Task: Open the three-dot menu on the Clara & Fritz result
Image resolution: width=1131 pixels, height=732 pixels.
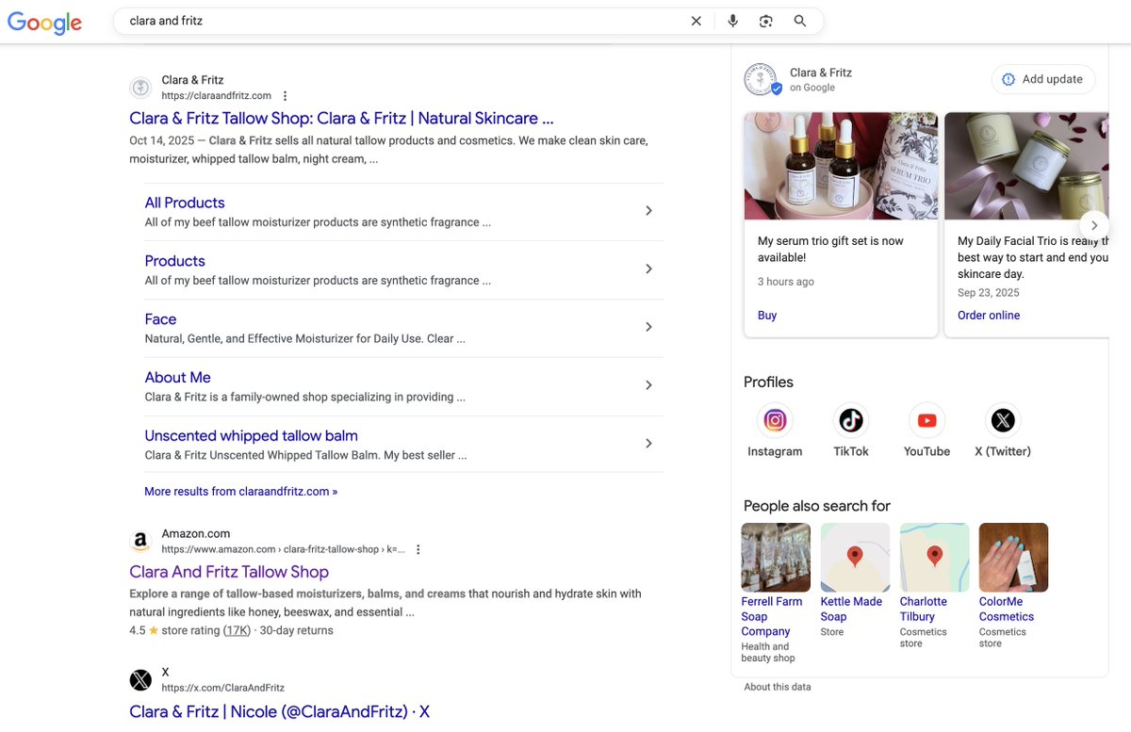Action: [x=285, y=95]
